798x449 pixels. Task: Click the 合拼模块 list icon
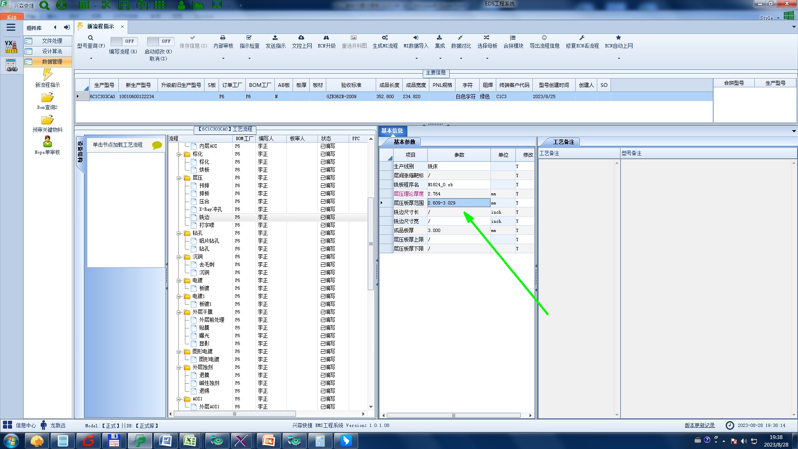[513, 38]
